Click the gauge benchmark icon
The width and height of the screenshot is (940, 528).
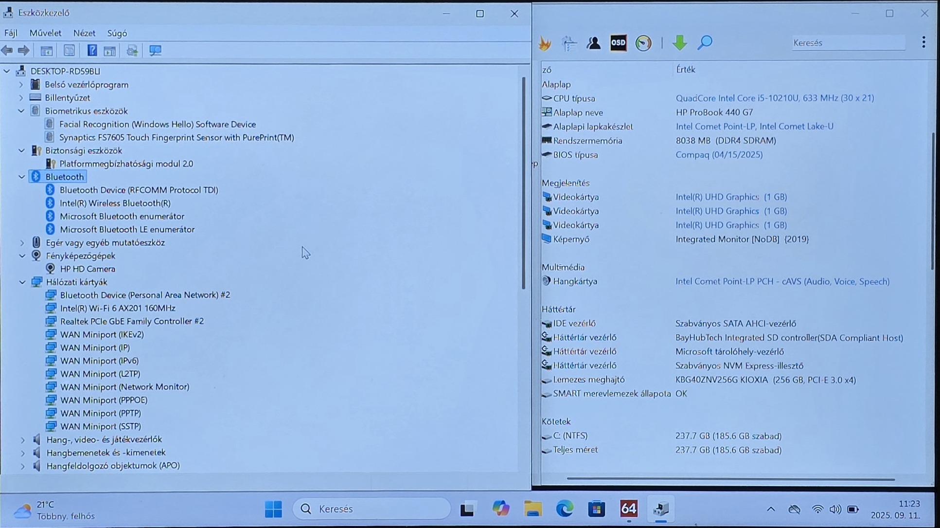point(643,43)
